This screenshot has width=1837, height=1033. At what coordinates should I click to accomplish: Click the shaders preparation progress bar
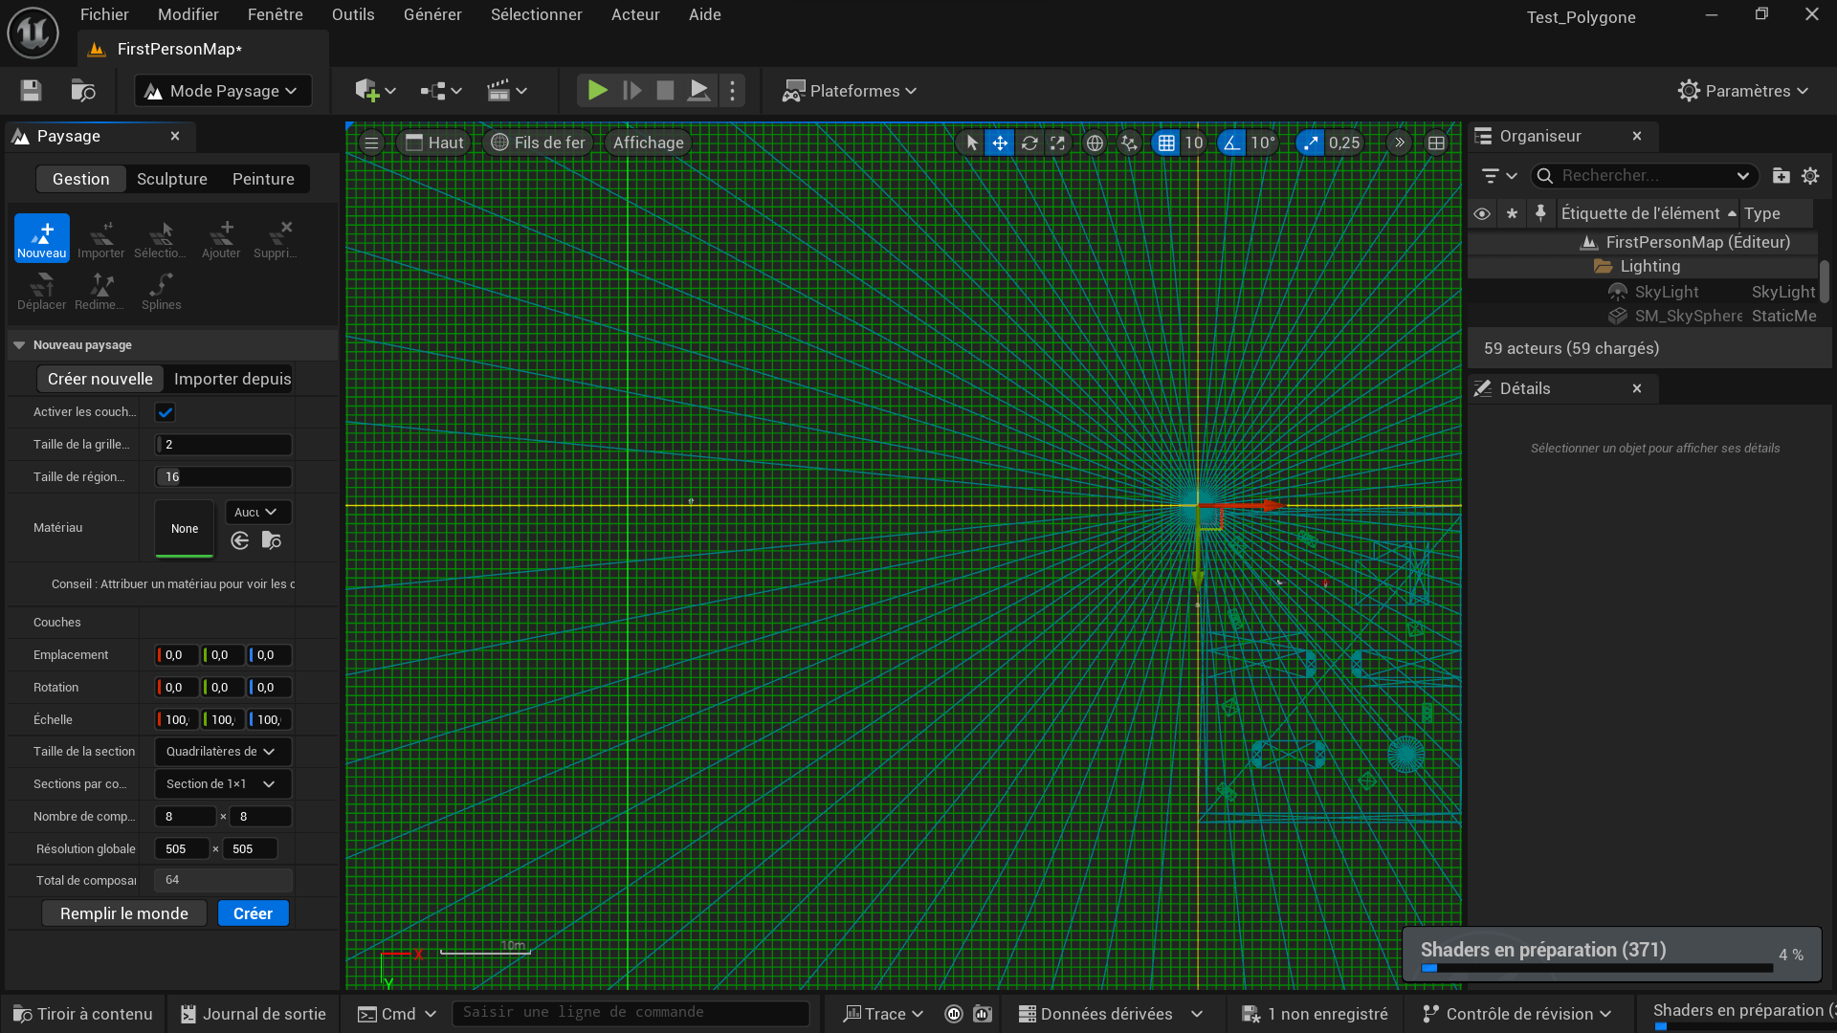tap(1597, 968)
